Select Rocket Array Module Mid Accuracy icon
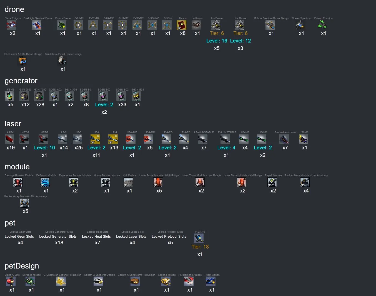The image size is (376, 296). point(24,203)
